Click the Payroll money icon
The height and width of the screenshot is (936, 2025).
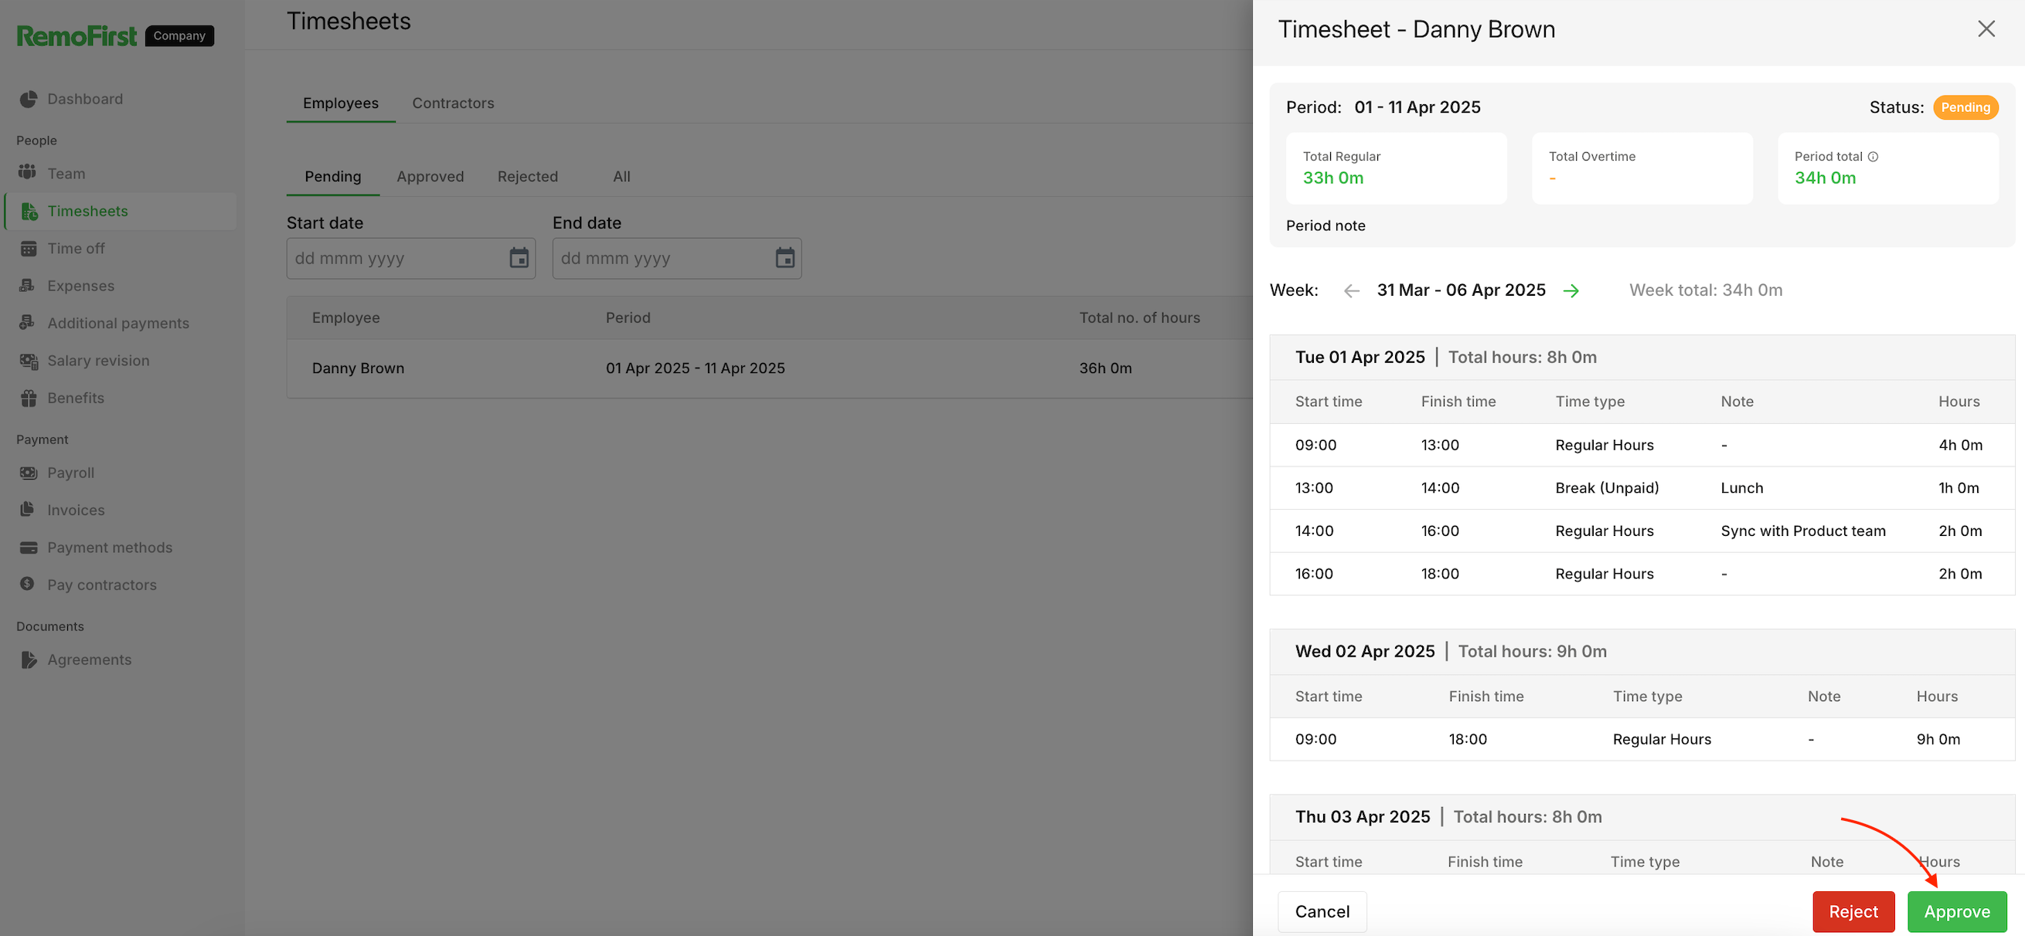(29, 473)
